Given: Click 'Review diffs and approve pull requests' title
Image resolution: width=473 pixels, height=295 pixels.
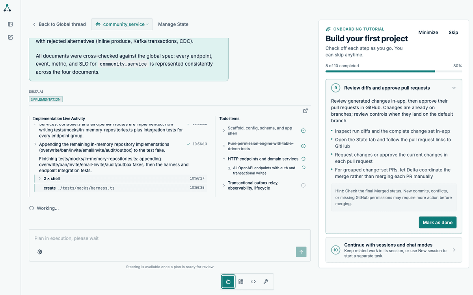Looking at the screenshot, I should click(x=387, y=88).
